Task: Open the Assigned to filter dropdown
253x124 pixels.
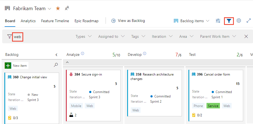Action: [112, 36]
